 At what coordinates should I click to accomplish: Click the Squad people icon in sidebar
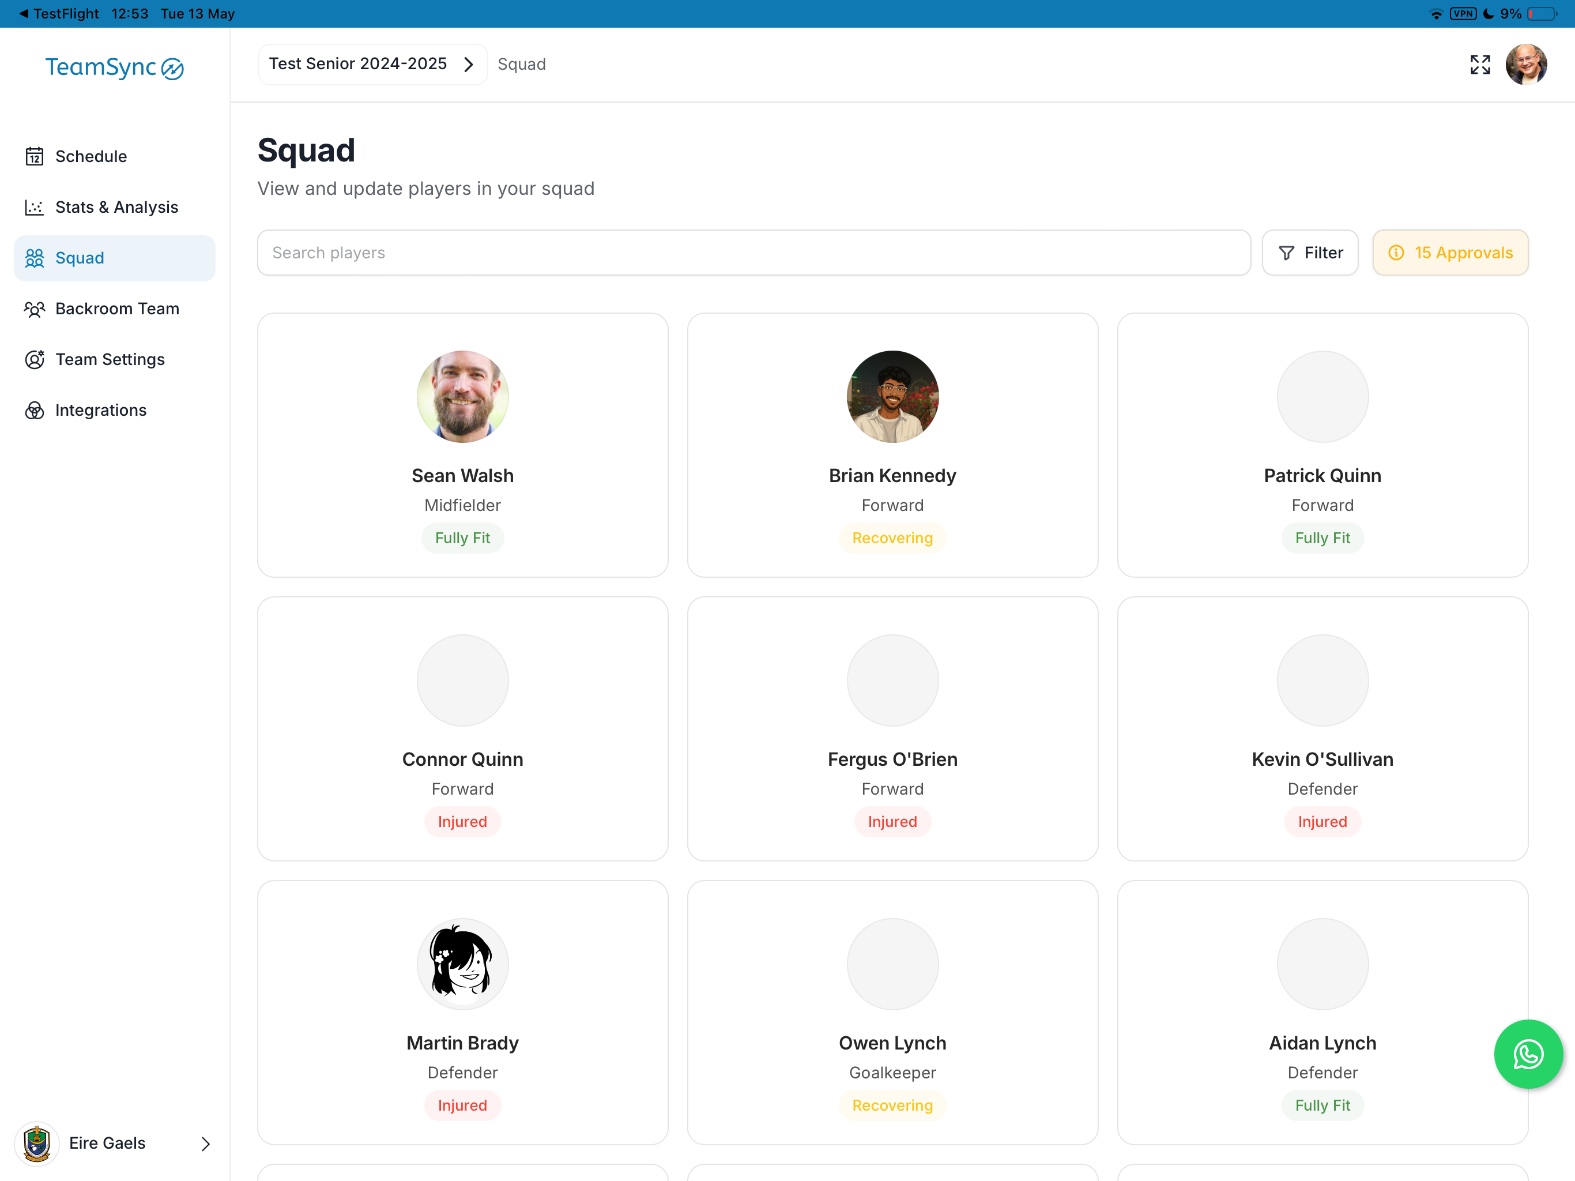[34, 258]
